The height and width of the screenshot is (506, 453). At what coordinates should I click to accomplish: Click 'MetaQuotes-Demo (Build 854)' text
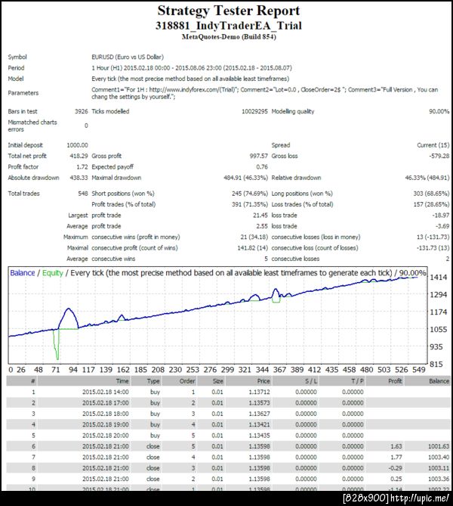coord(229,37)
